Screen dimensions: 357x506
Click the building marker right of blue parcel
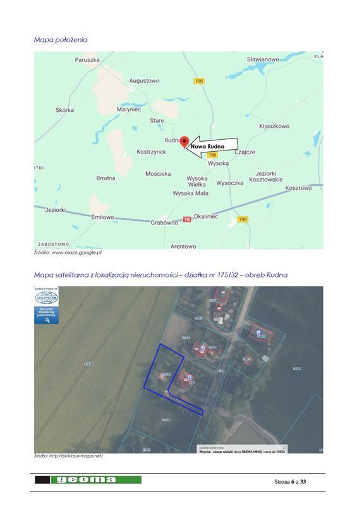[190, 377]
